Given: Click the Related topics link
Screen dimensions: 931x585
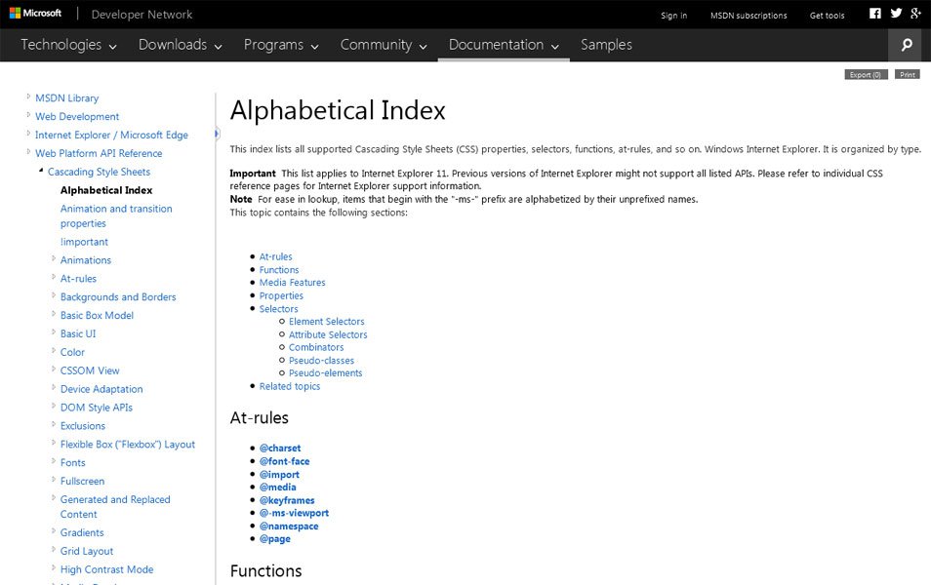Looking at the screenshot, I should click(289, 386).
